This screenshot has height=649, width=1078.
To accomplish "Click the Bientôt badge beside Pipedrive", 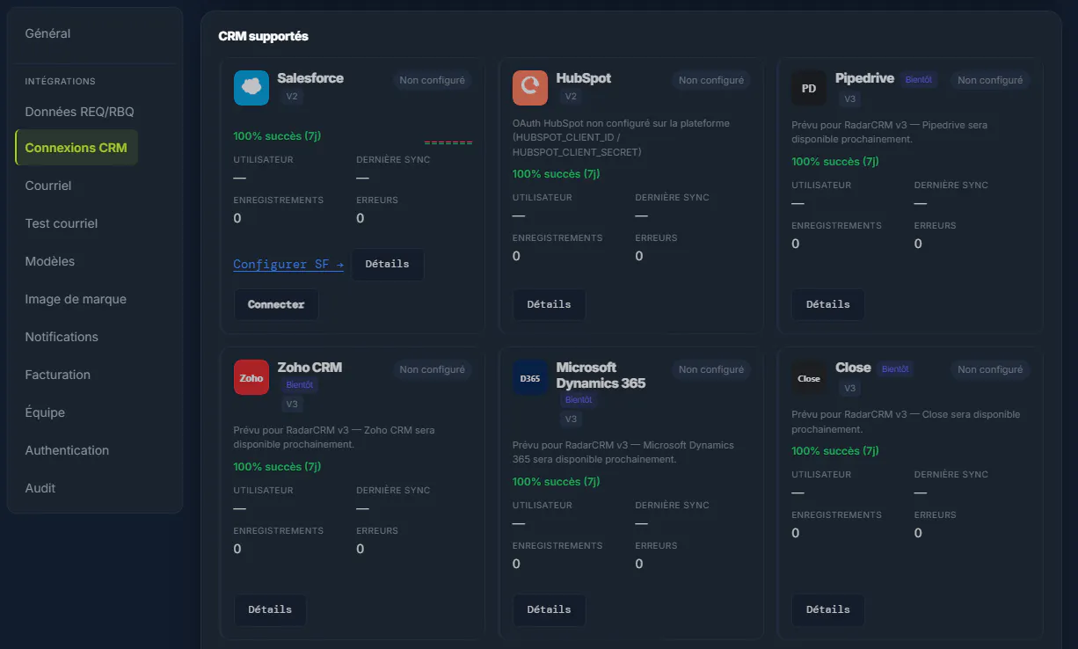I will [x=918, y=80].
